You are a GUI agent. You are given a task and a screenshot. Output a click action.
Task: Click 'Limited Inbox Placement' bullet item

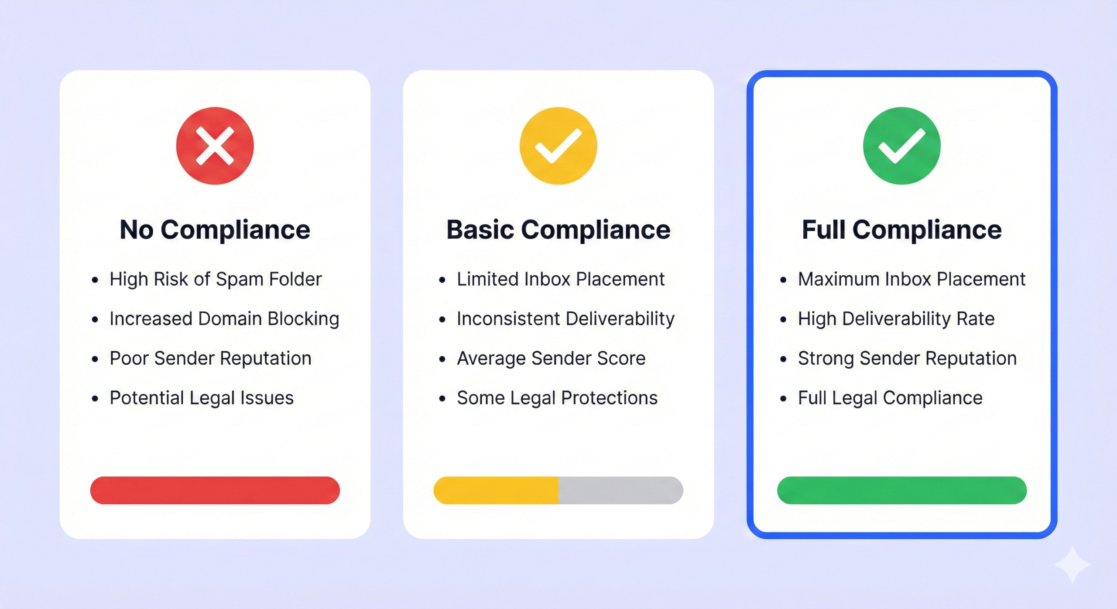coord(561,279)
